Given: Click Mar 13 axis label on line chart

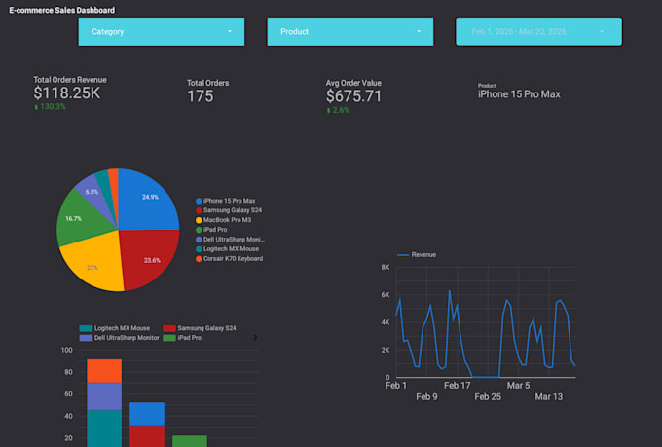Looking at the screenshot, I should [548, 396].
